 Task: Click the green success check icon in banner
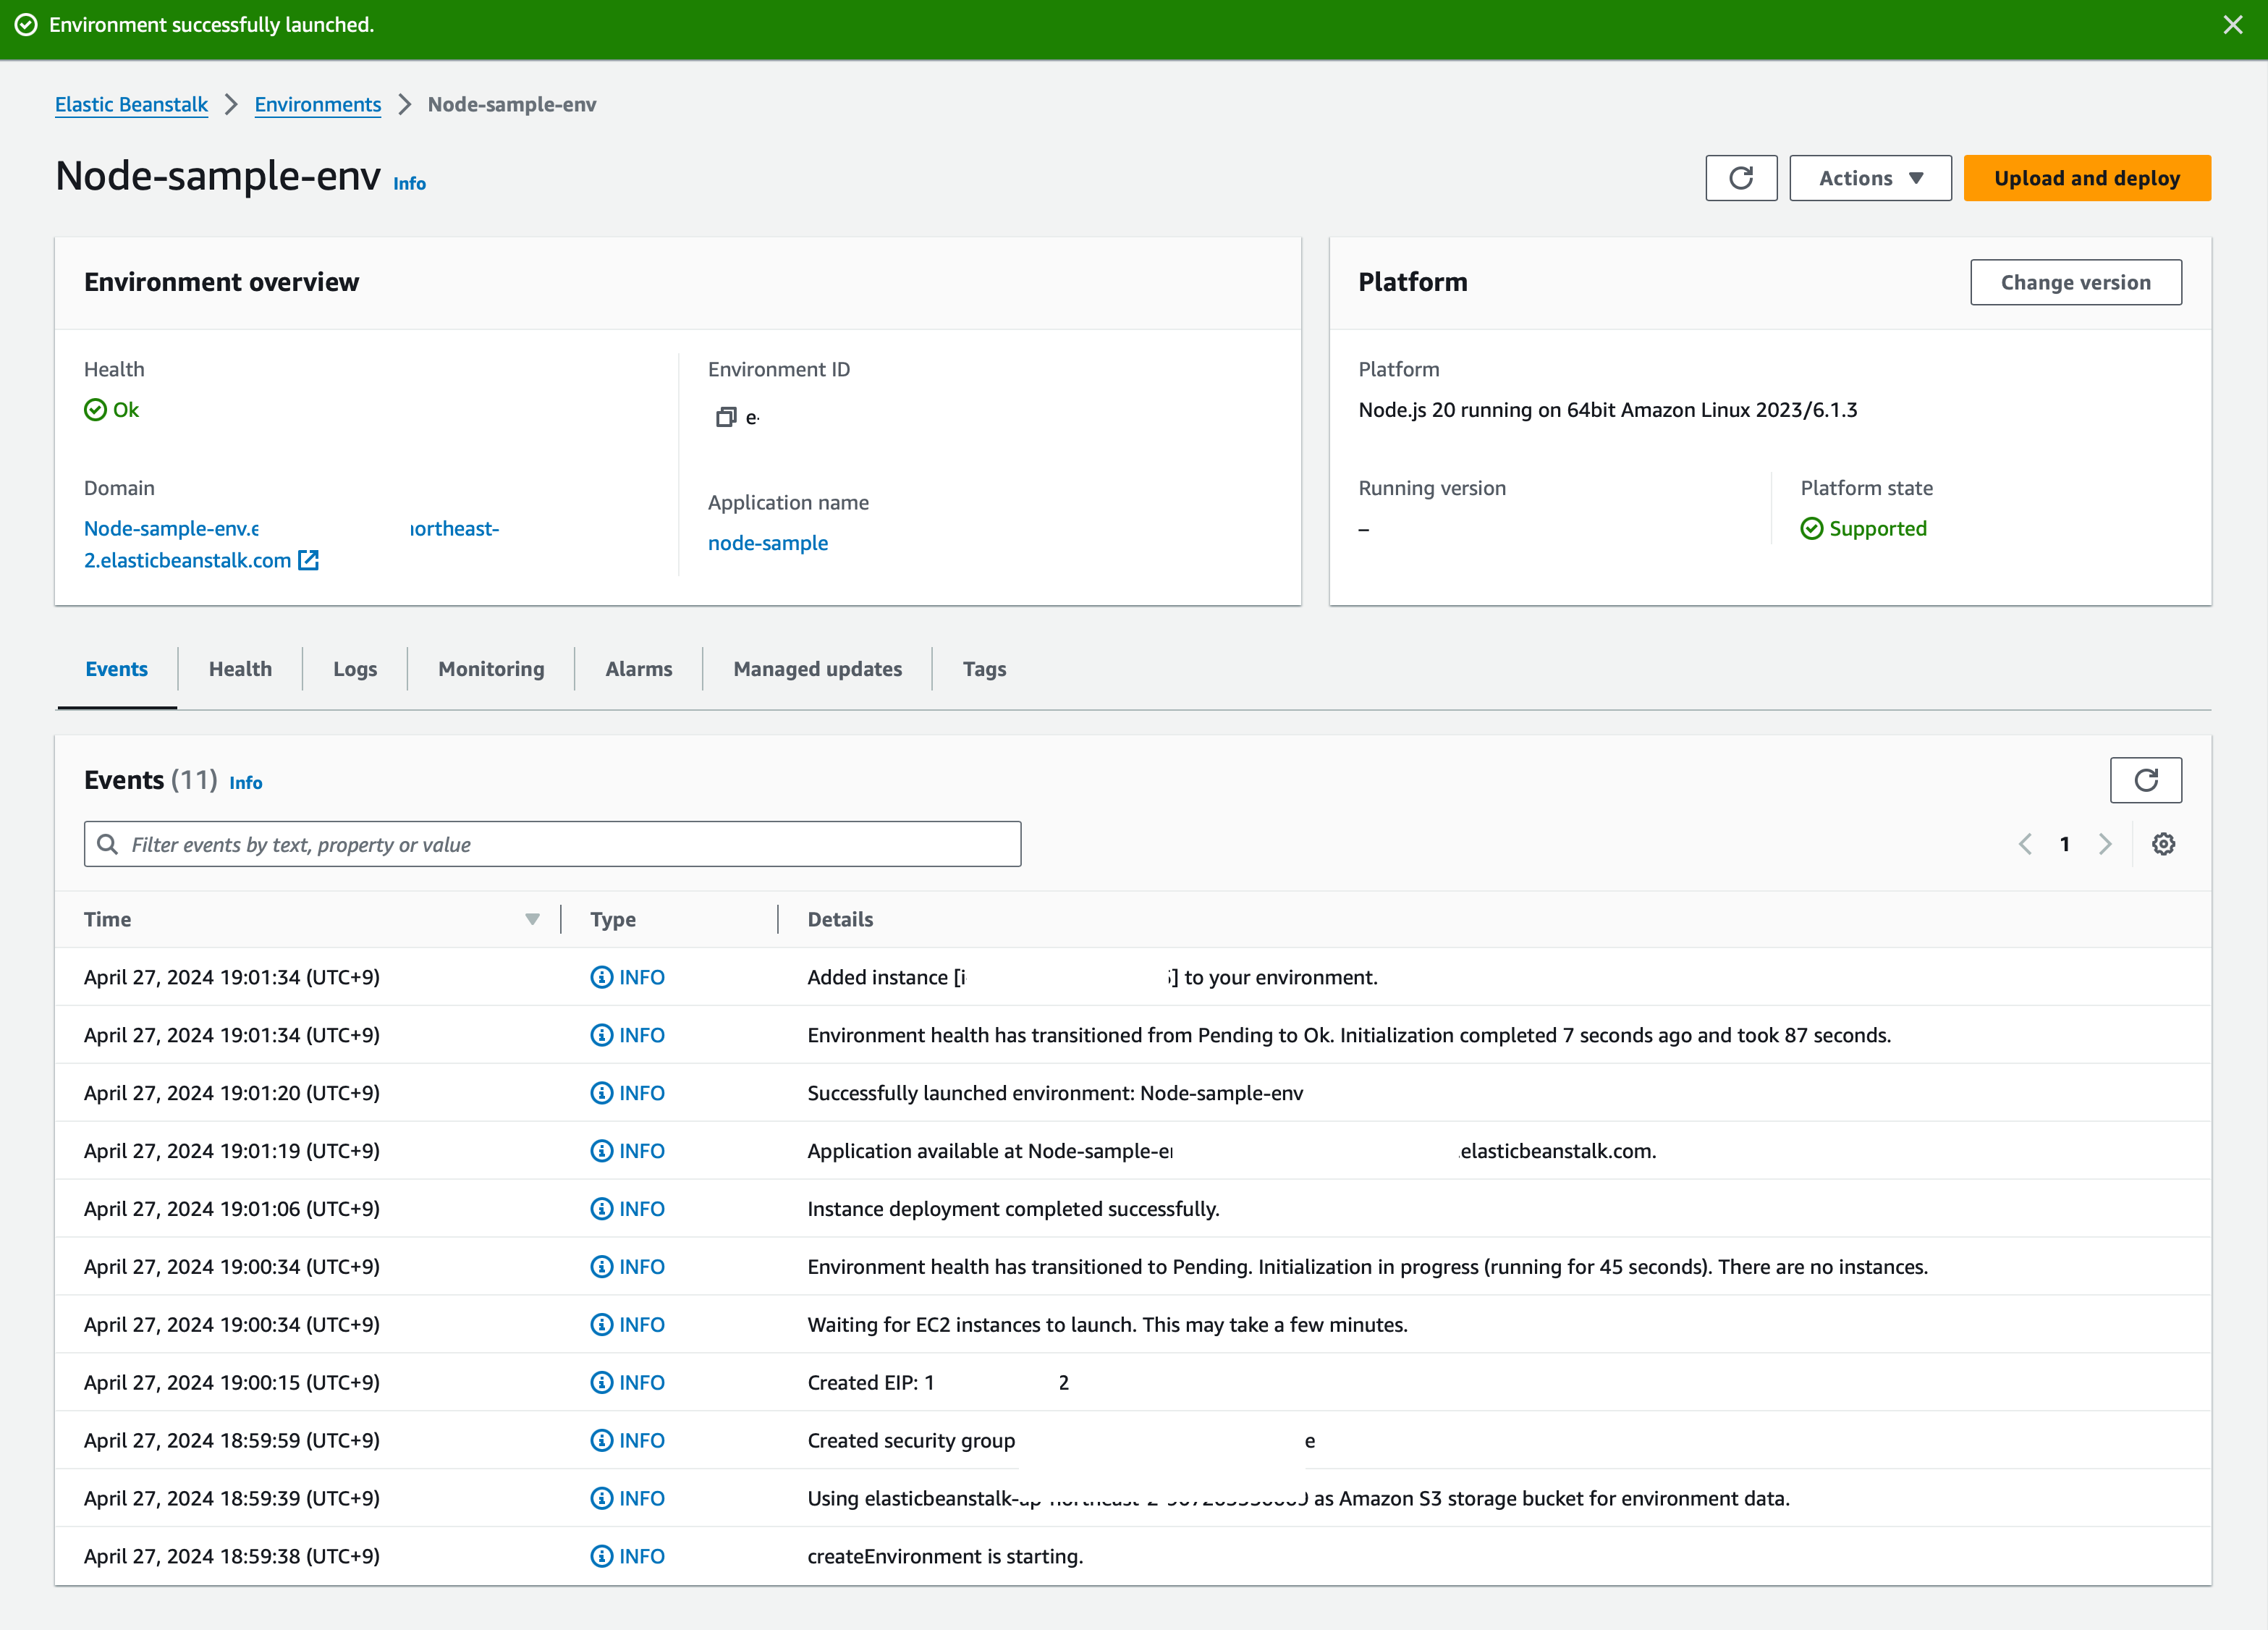[26, 25]
